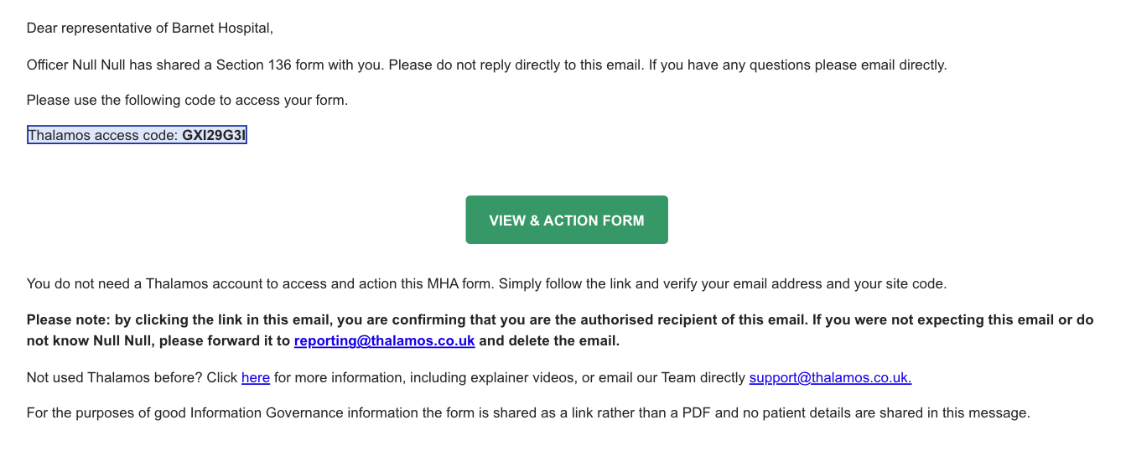Click the bold code GXI29G3I
The image size is (1126, 472).
(x=214, y=136)
